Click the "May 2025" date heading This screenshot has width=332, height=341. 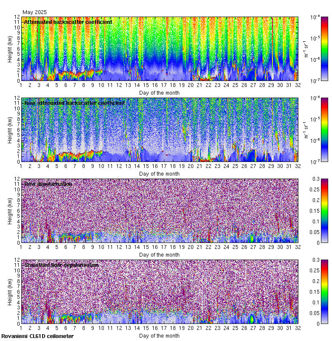tap(34, 12)
